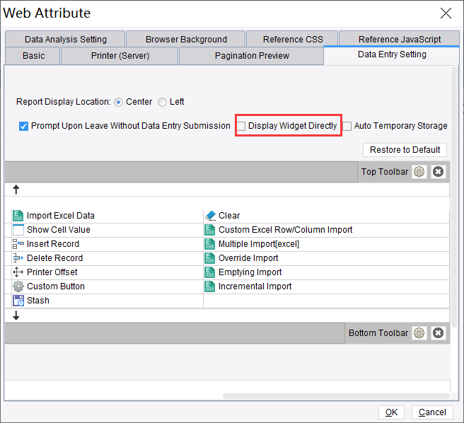Select the Custom Button label
This screenshot has width=464, height=423.
tap(56, 286)
